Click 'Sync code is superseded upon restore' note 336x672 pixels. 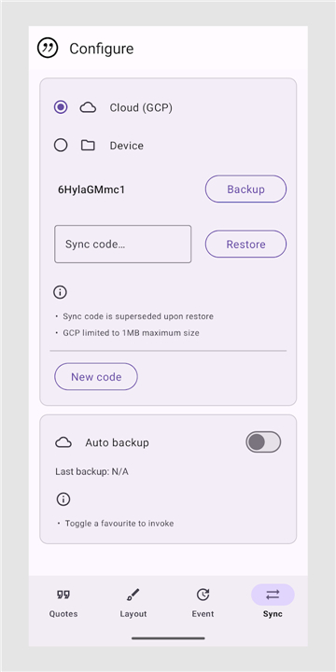[x=138, y=316]
